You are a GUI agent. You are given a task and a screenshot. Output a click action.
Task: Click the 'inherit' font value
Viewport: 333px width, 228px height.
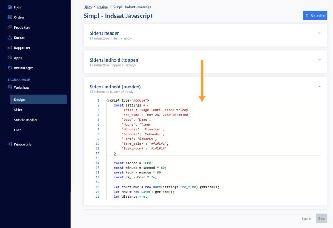click(x=146, y=139)
